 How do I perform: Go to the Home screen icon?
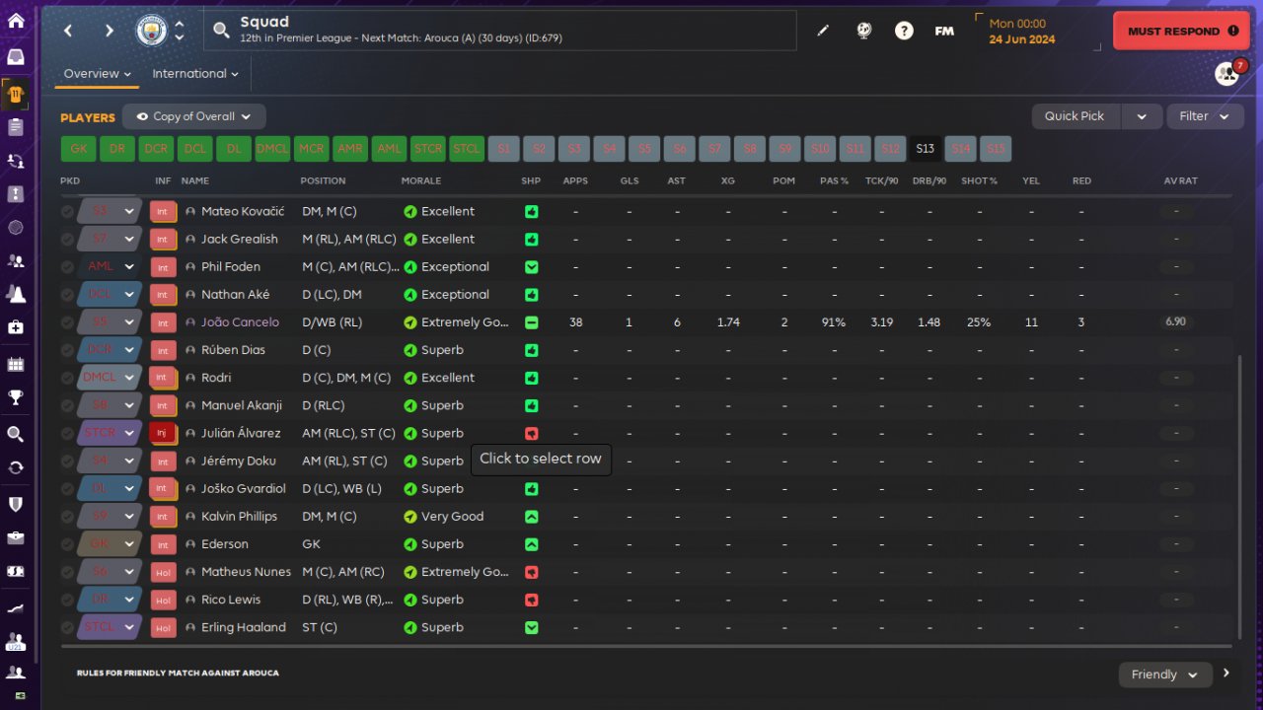(x=16, y=20)
